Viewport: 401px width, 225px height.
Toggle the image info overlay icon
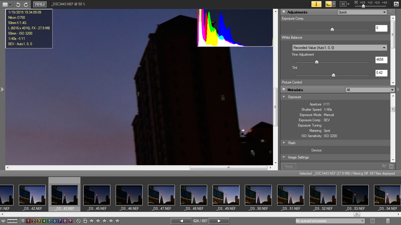[316, 4]
